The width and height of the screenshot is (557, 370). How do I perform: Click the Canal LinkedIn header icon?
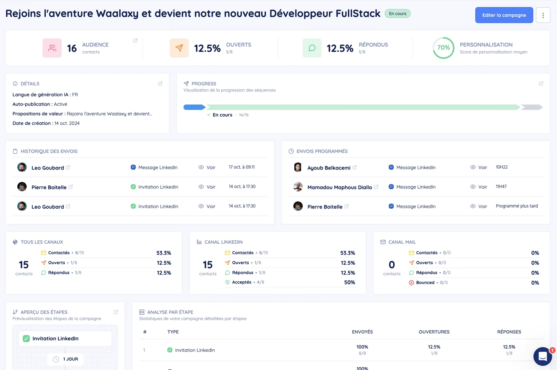pos(199,242)
